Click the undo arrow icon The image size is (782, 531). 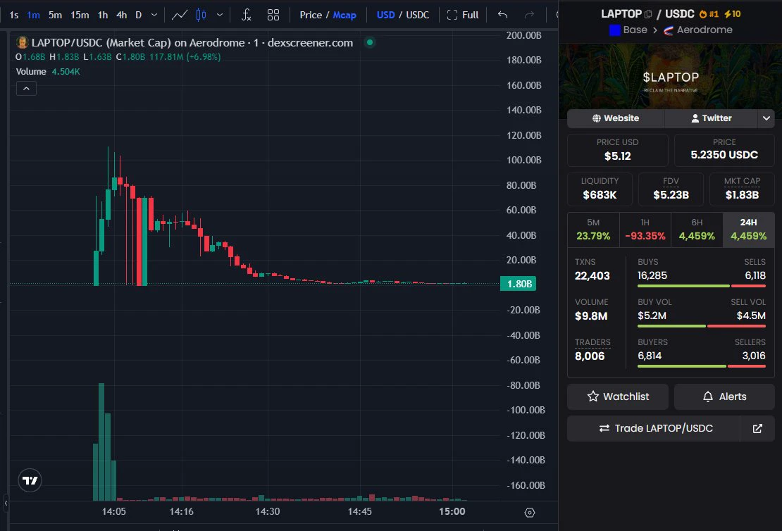pyautogui.click(x=503, y=15)
